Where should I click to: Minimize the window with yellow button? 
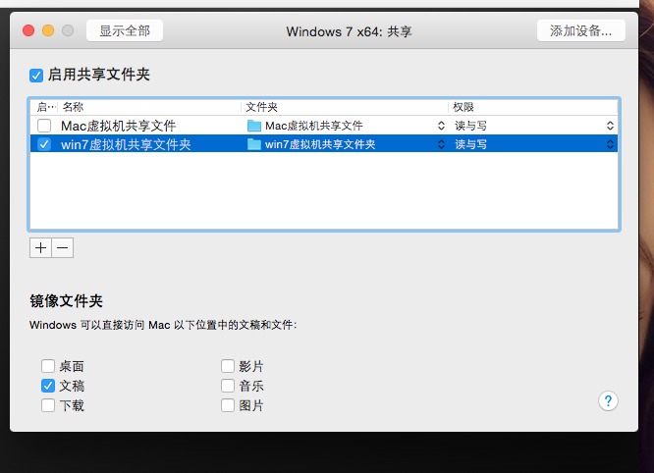48,30
